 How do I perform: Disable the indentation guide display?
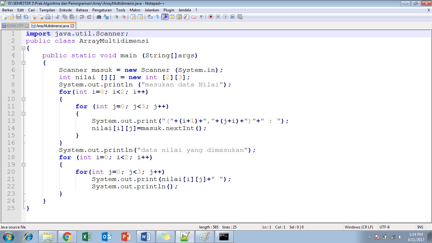click(165, 17)
